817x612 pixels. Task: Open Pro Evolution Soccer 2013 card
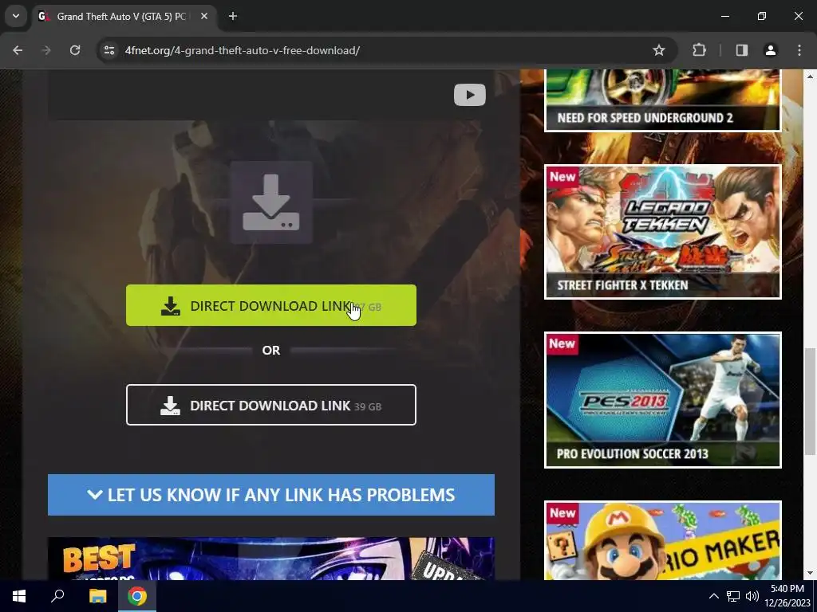click(662, 400)
